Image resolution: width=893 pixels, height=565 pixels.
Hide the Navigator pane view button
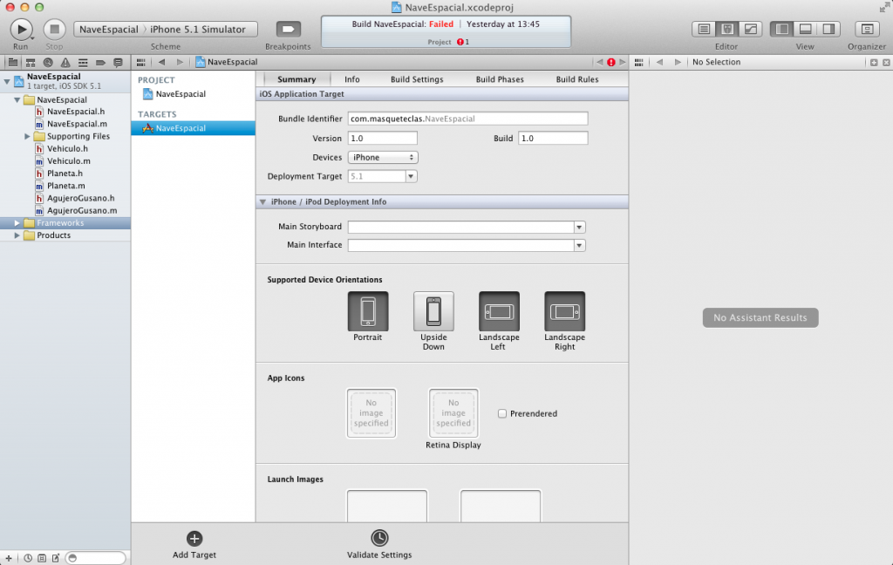coord(782,29)
